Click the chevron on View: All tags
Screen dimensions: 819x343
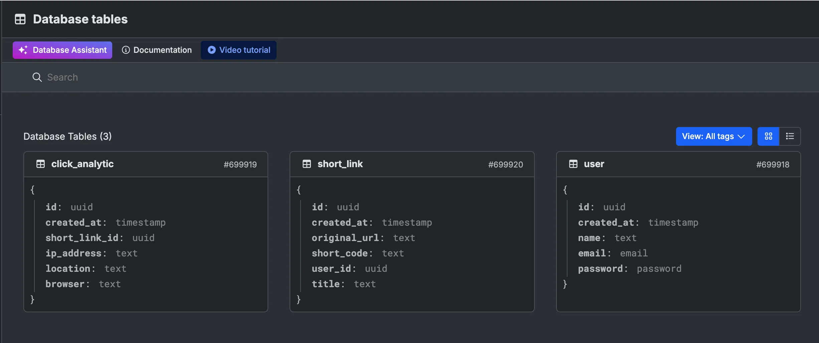[742, 136]
